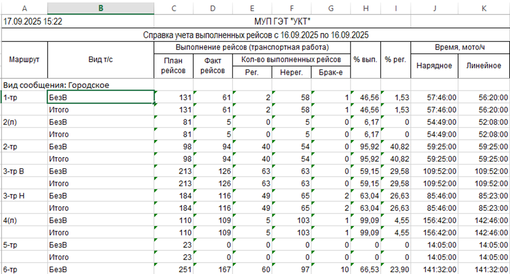The width and height of the screenshot is (510, 274).
Task: Select column B header
Action: pyautogui.click(x=101, y=8)
